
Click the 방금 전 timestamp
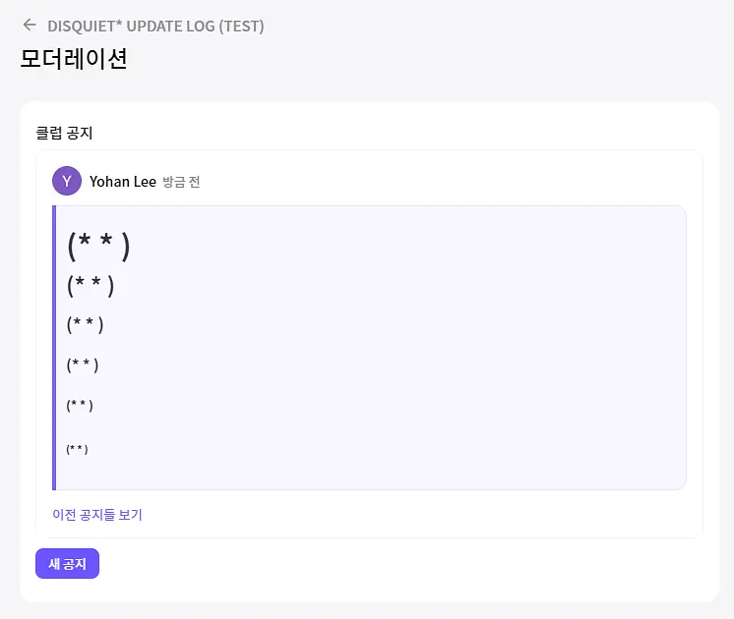pos(181,182)
